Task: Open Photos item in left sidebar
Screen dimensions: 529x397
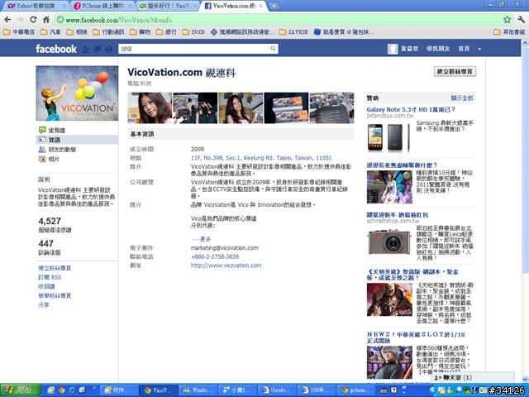Action: (54, 159)
